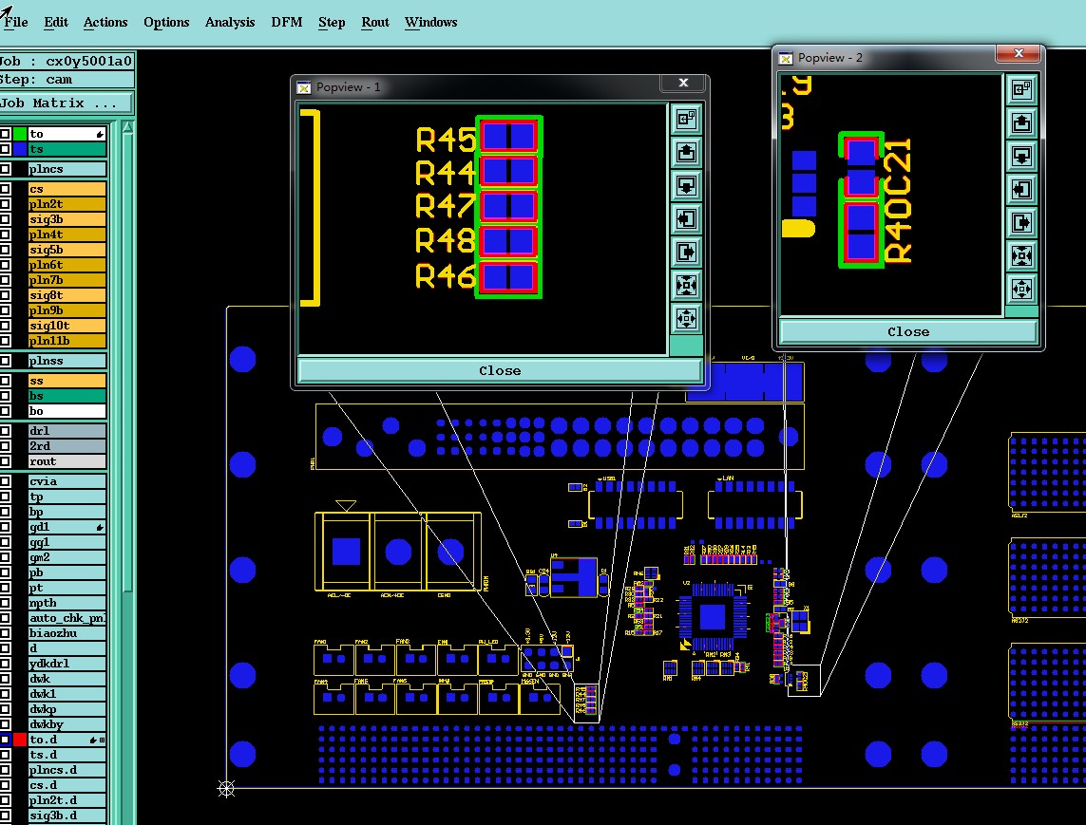Viewport: 1086px width, 825px height.
Task: Toggle the checkbox for layer ts
Action: click(5, 149)
